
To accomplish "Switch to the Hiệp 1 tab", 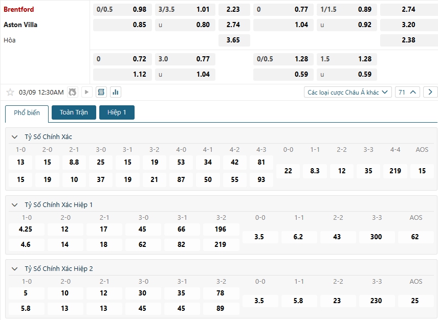I will 117,112.
